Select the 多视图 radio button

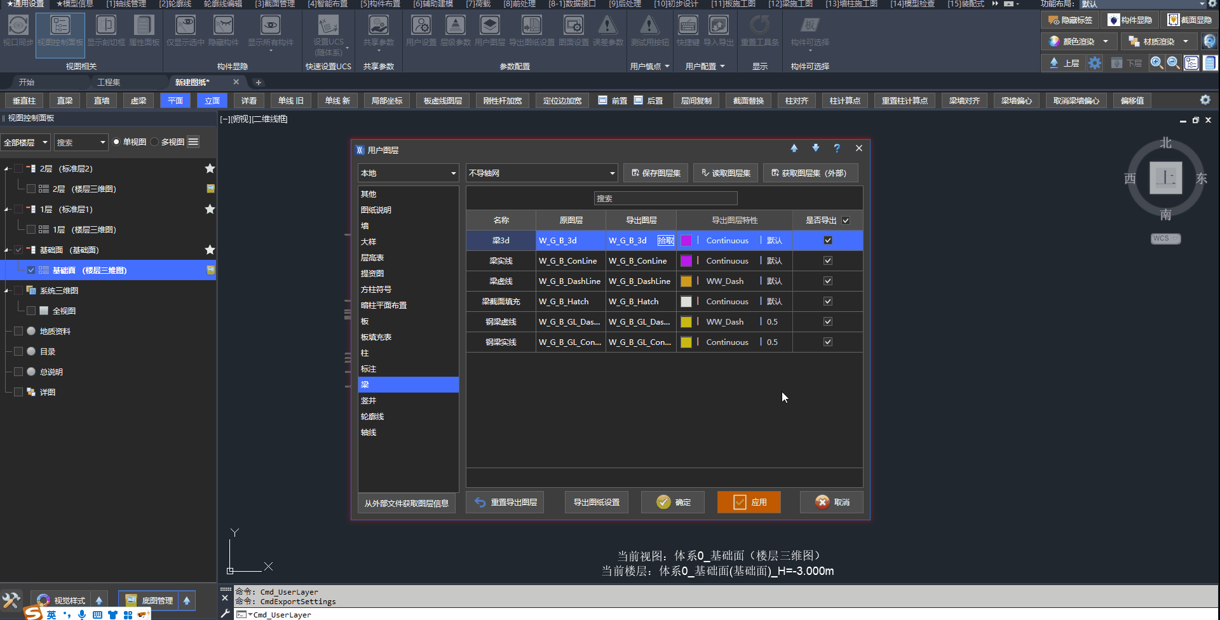pos(155,142)
